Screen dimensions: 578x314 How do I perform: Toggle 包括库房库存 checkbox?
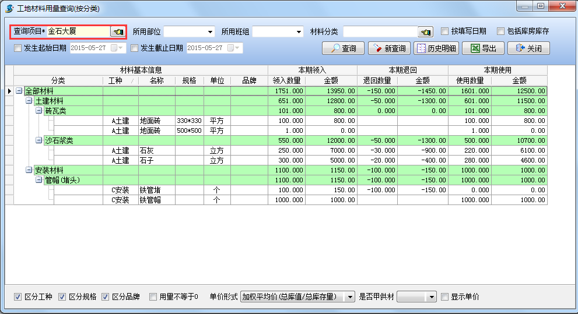pyautogui.click(x=500, y=31)
